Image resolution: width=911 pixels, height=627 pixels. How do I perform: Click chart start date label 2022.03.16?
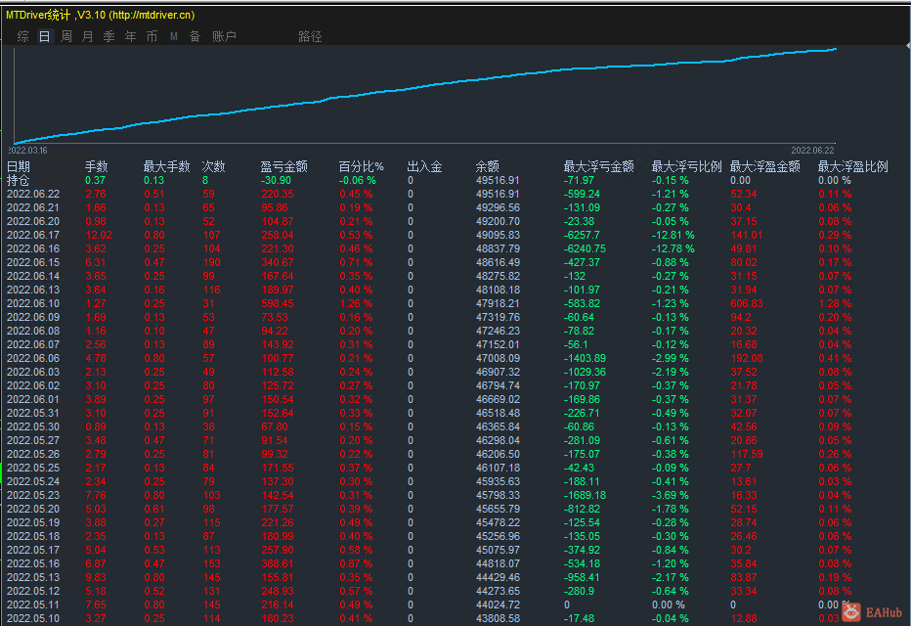pyautogui.click(x=27, y=151)
